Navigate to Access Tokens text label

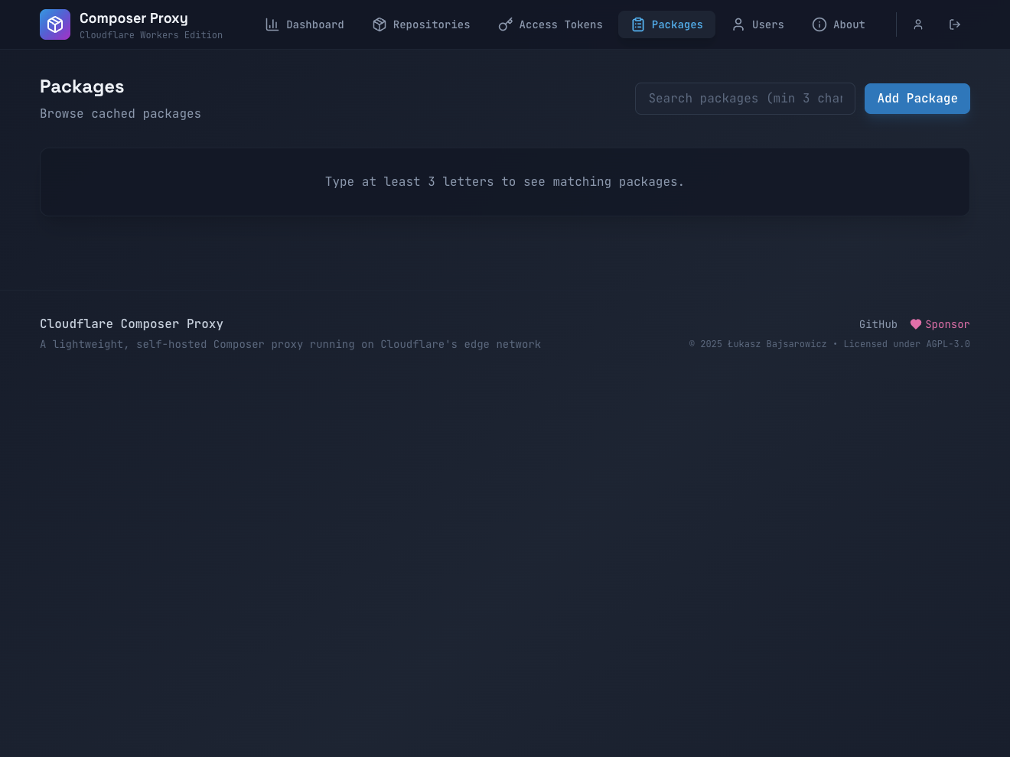pos(560,24)
